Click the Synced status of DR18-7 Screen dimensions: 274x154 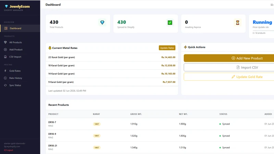pos(225,124)
